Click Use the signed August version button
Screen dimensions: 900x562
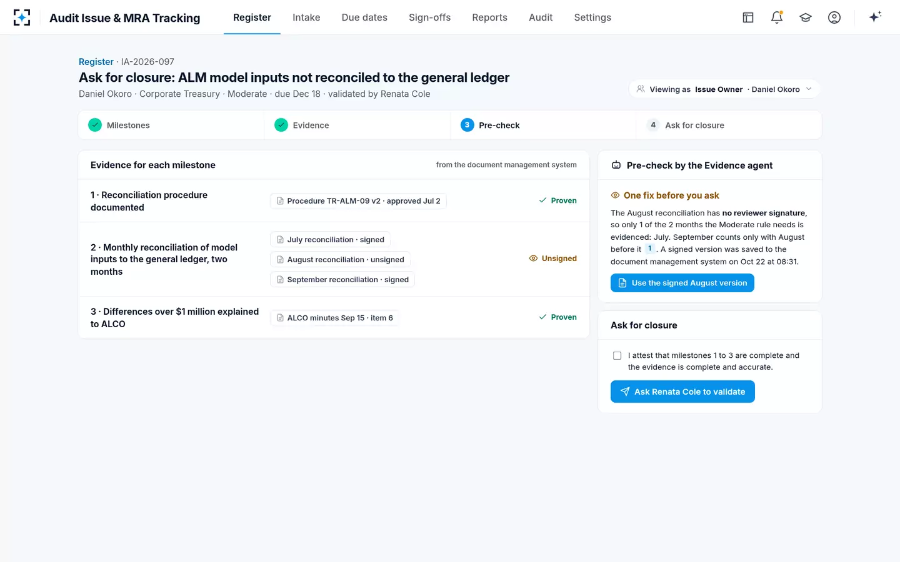[682, 283]
